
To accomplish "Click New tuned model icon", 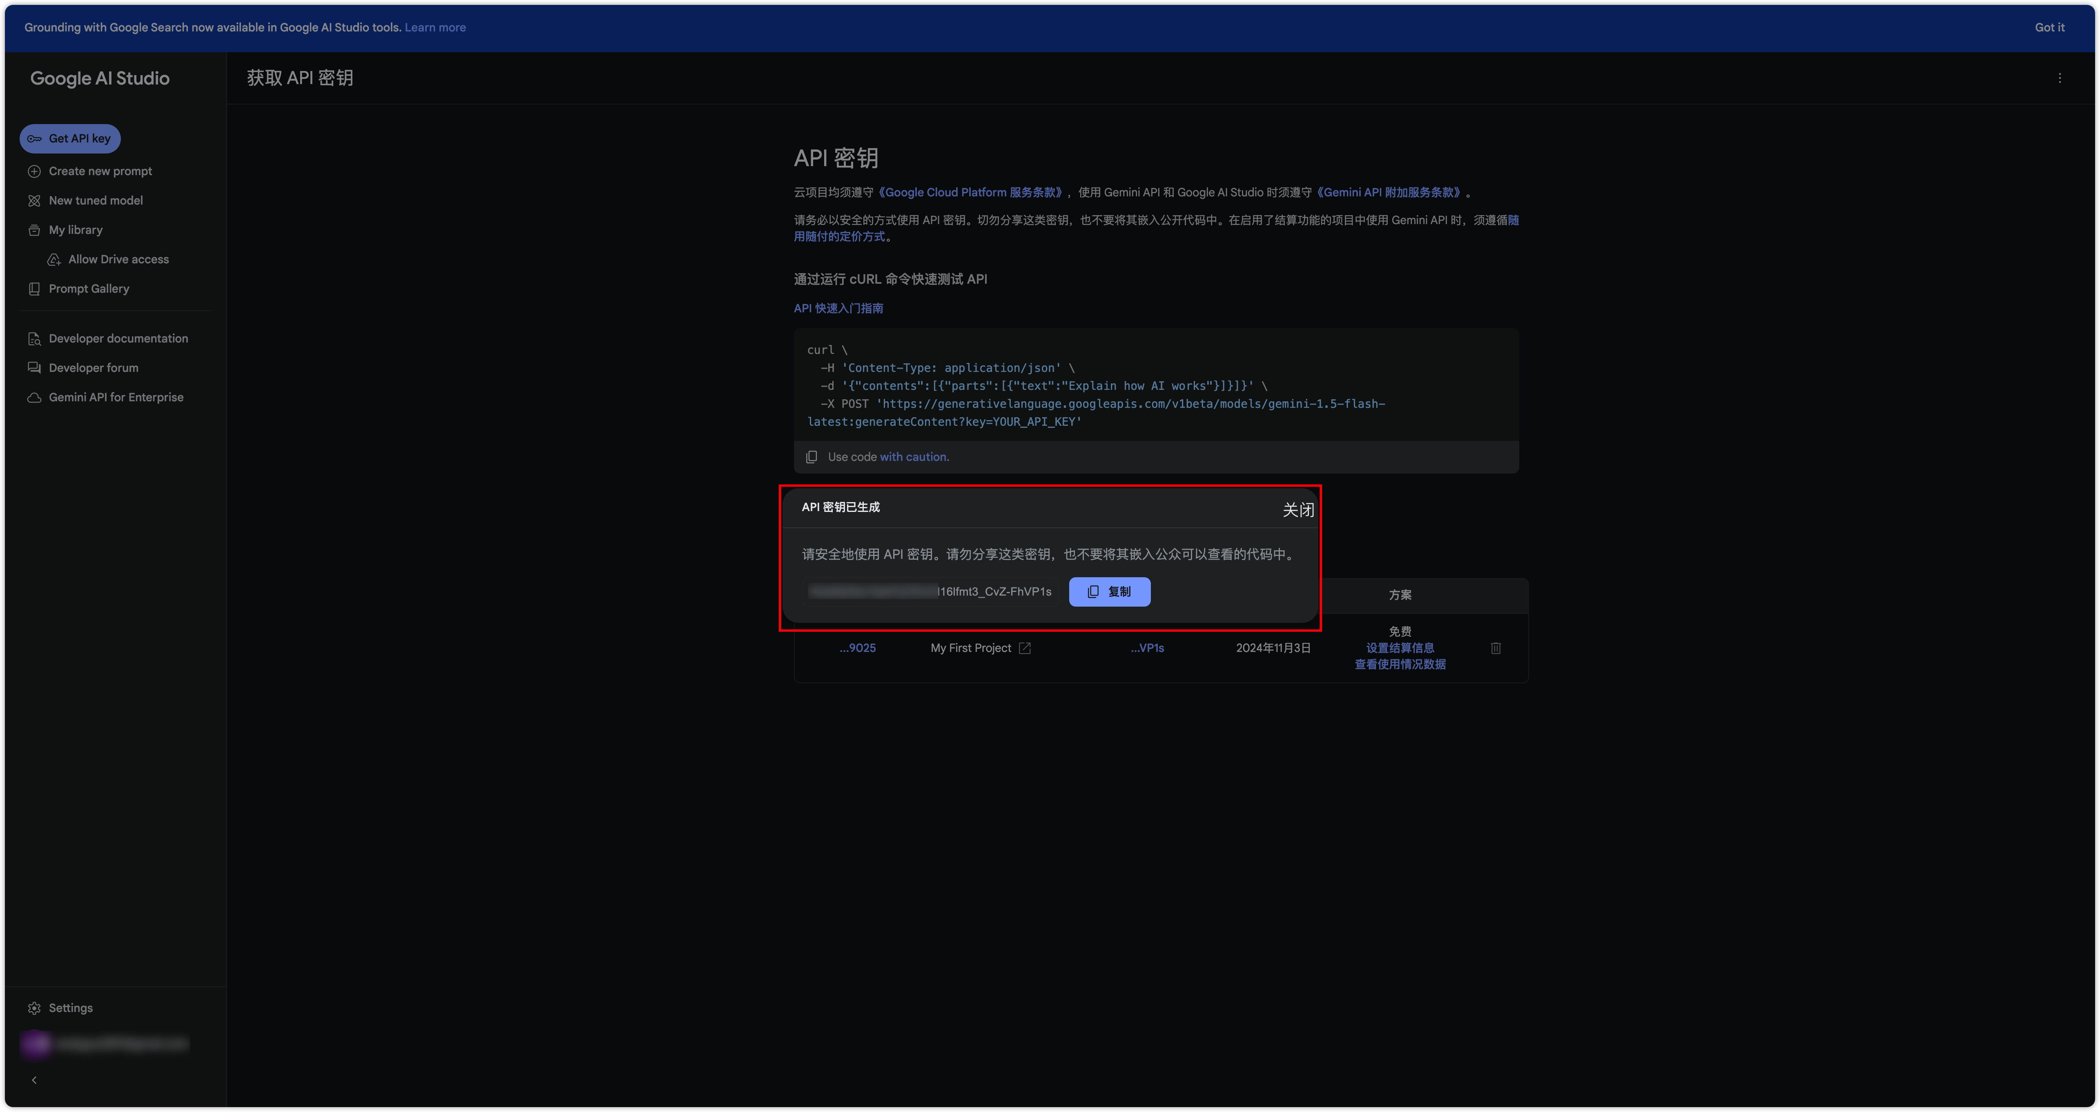I will 35,200.
